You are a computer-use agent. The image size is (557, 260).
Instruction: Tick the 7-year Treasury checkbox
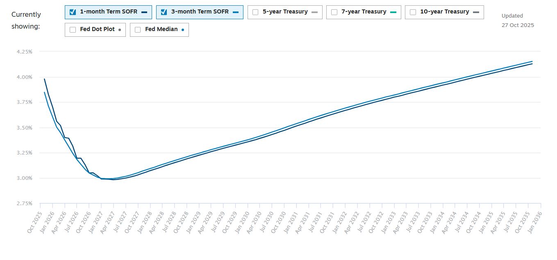pos(334,12)
